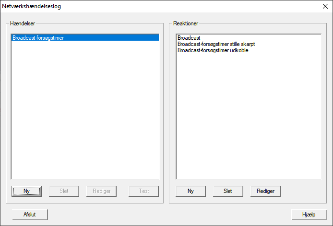
Task: Click Rediger button under Hændelser list
Action: pos(101,191)
